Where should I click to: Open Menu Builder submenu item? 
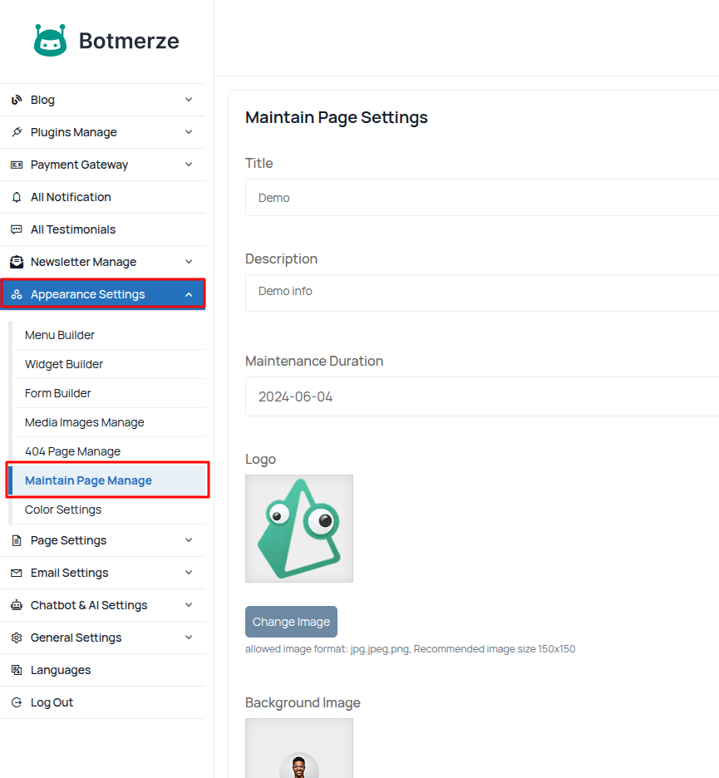(60, 335)
